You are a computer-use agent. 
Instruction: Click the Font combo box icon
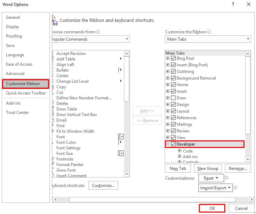[x=121, y=137]
